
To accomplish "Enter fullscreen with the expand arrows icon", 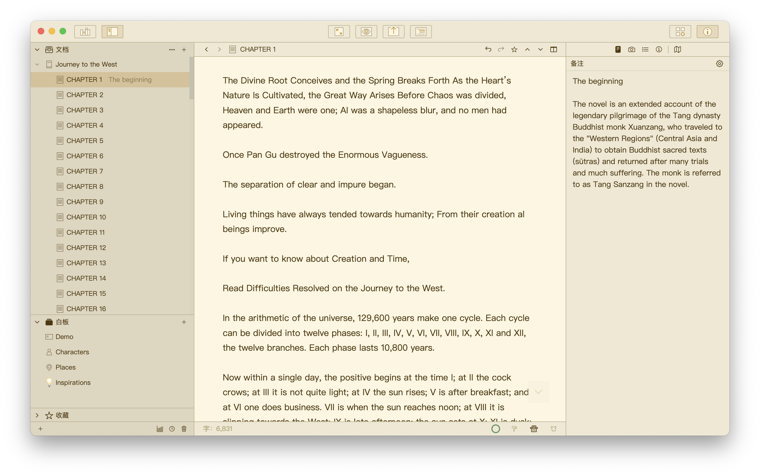I will point(339,31).
